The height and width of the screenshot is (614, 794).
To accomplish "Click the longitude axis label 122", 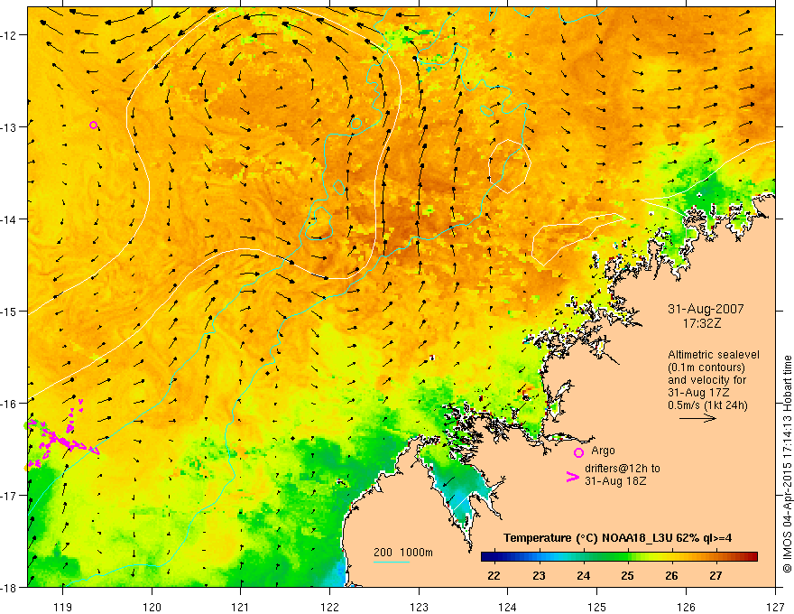I will click(x=329, y=607).
